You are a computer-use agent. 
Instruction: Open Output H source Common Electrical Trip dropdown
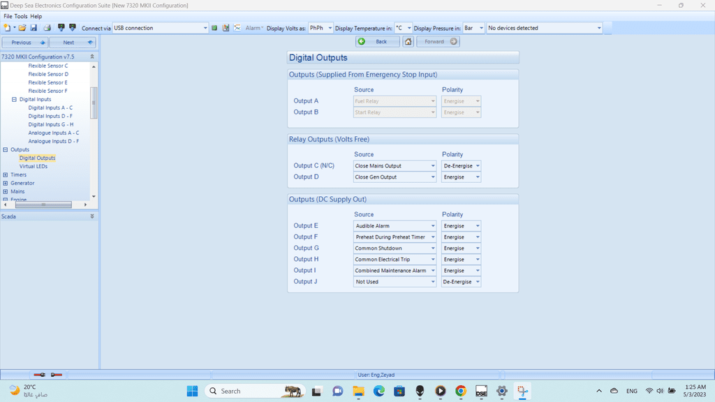395,260
